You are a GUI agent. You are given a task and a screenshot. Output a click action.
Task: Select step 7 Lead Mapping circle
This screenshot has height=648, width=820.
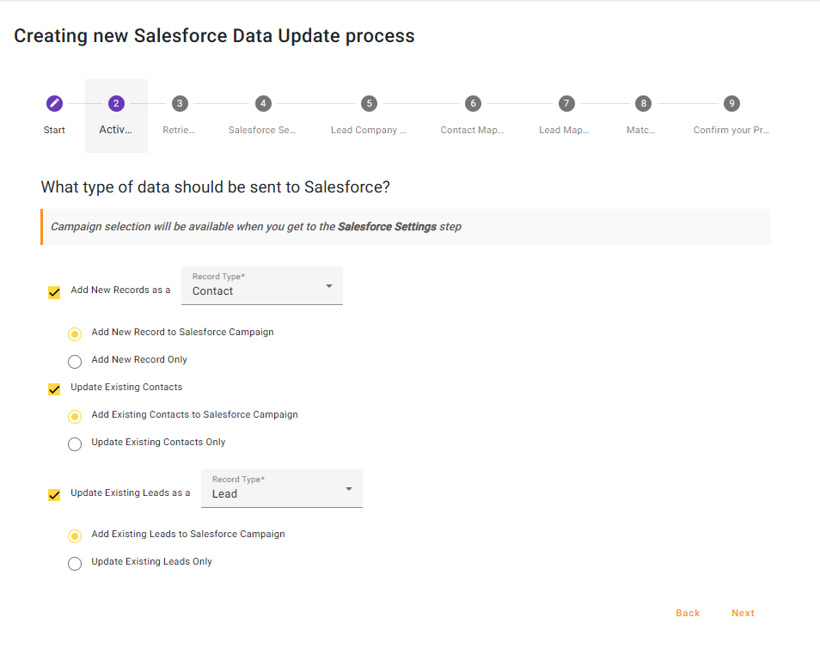tap(566, 103)
